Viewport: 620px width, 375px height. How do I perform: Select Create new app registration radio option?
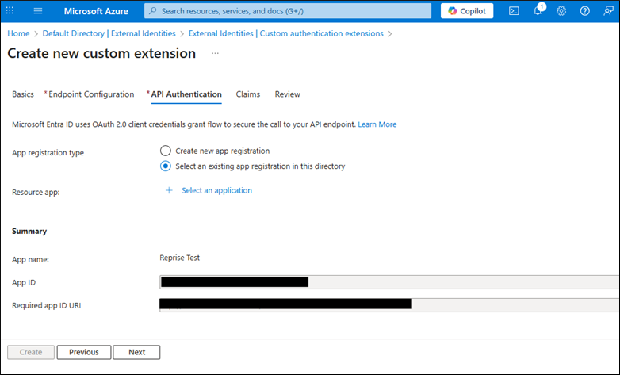166,151
